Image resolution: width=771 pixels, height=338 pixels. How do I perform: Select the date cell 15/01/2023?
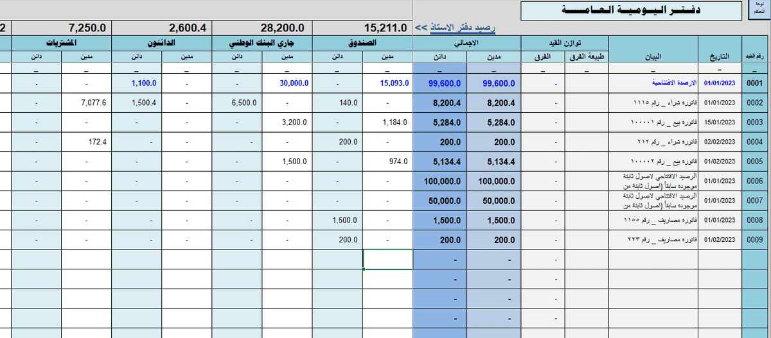coord(719,123)
